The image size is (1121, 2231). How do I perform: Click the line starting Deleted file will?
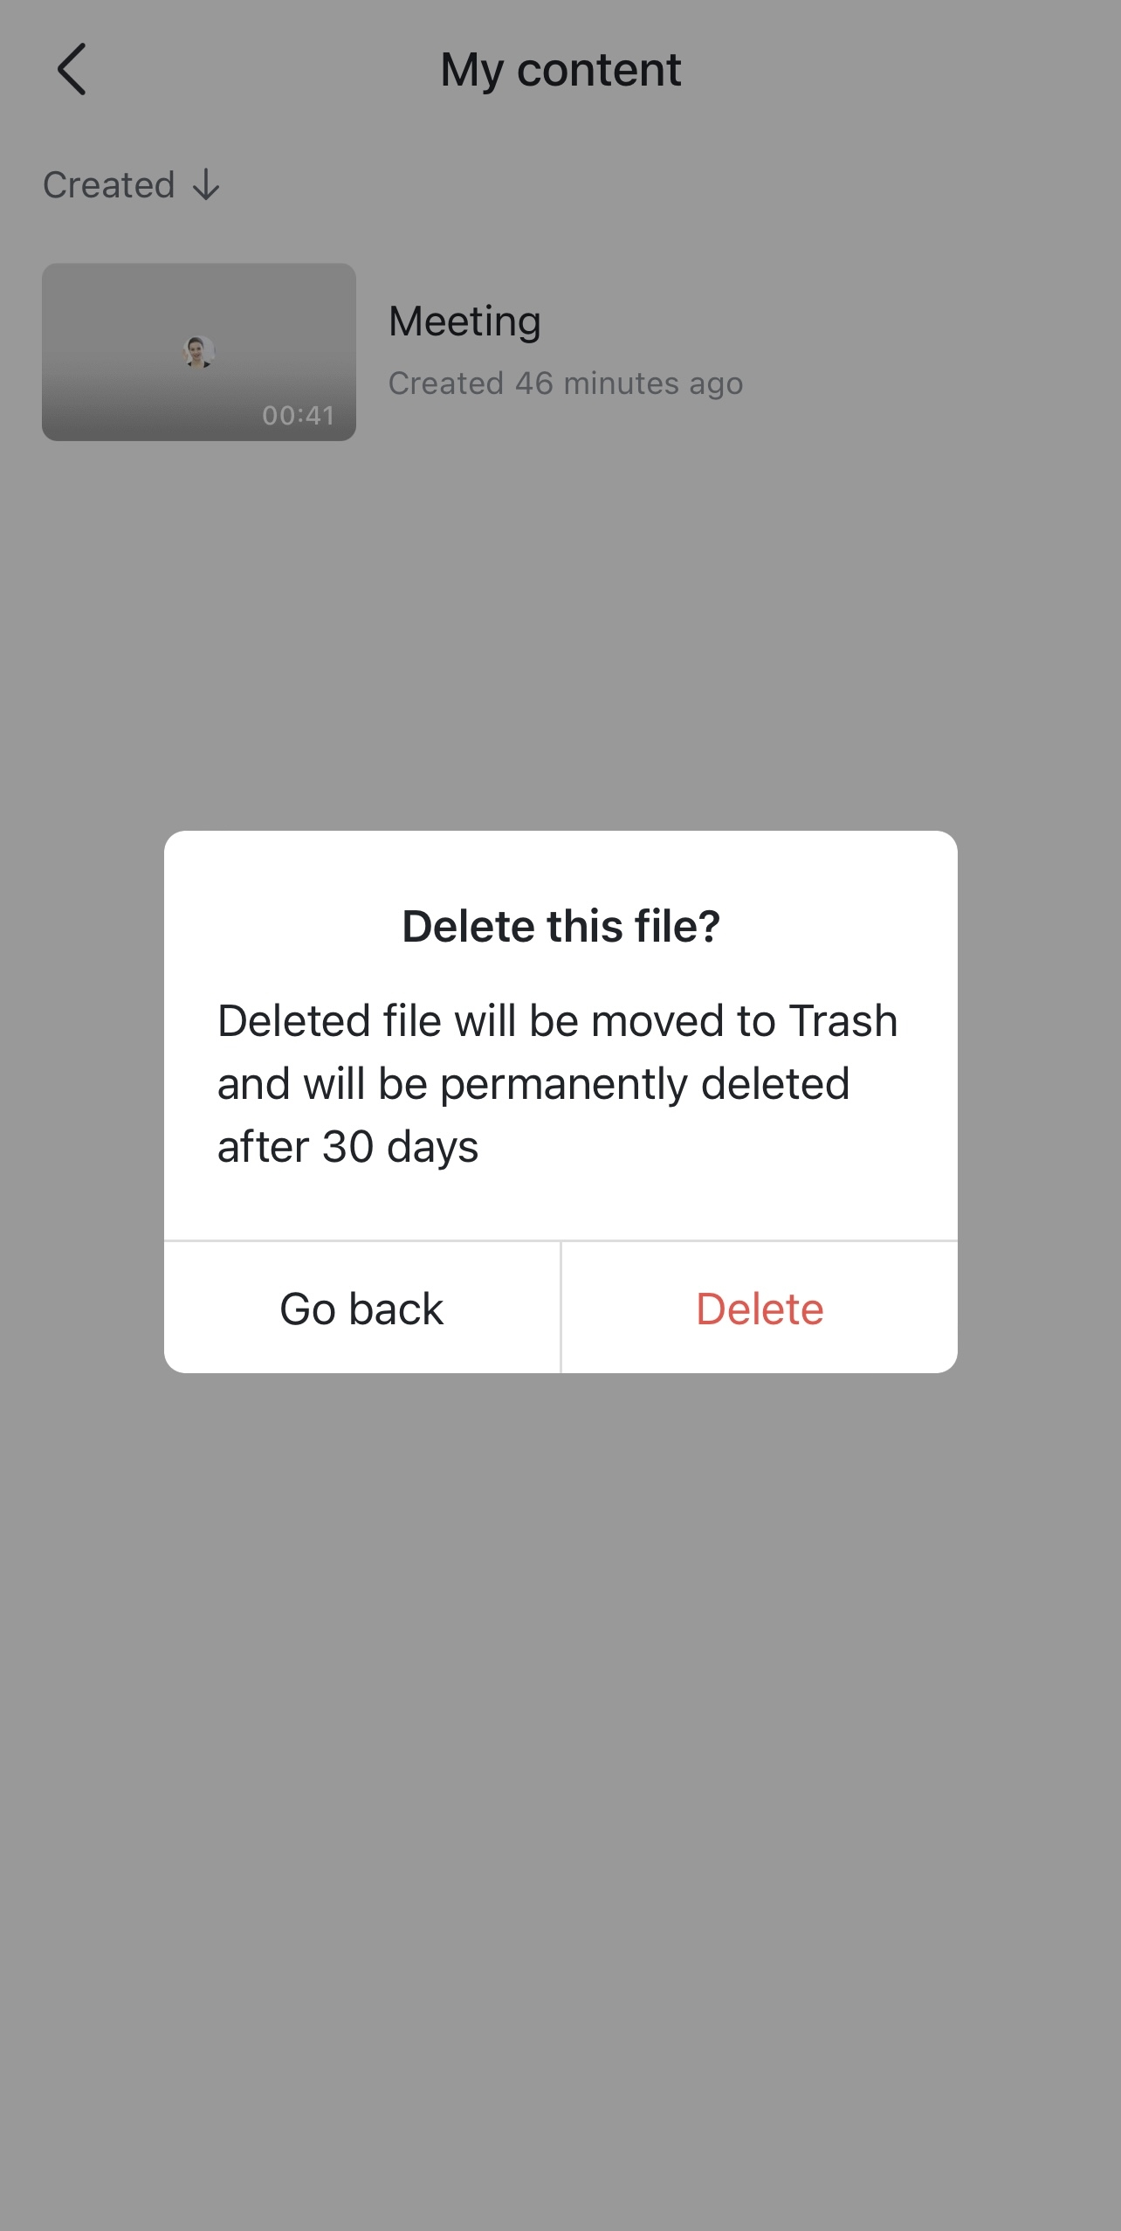(x=557, y=1020)
